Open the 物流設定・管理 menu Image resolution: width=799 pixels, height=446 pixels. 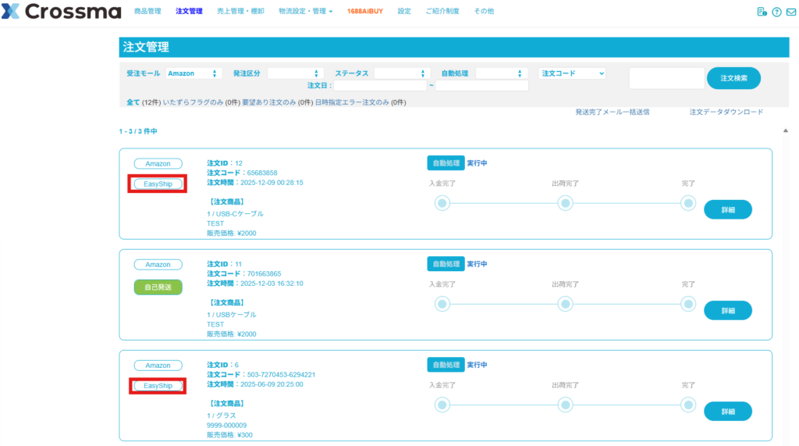305,12
